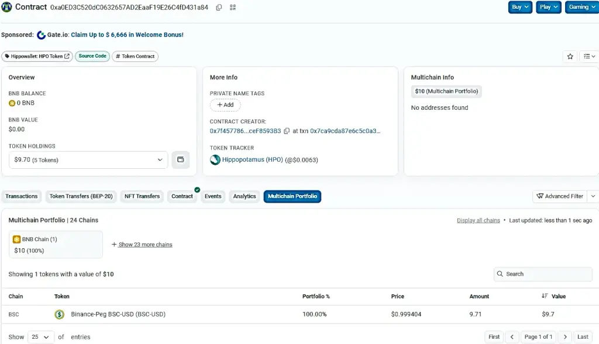Open the Gaming dropdown
The image size is (599, 344).
point(582,7)
